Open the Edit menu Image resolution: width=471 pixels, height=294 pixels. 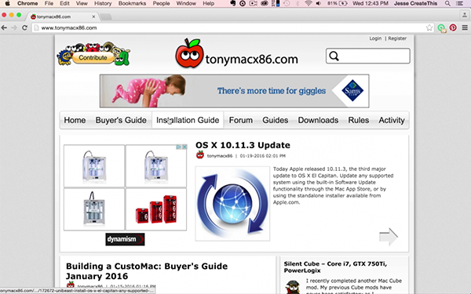(64, 4)
